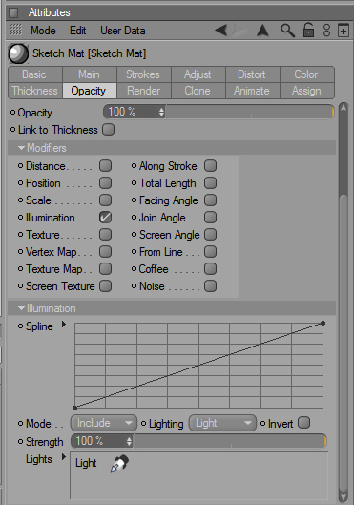Enable the Noise modifier checkbox
The width and height of the screenshot is (354, 505).
(211, 286)
